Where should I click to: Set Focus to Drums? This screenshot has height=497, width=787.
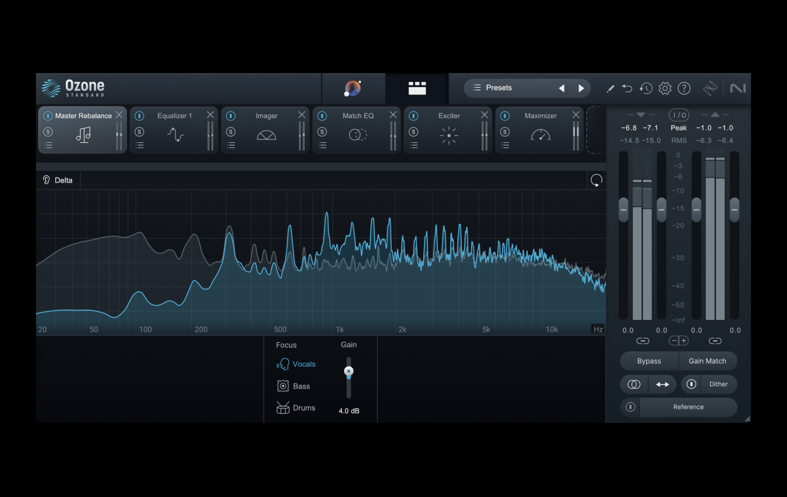click(x=296, y=408)
